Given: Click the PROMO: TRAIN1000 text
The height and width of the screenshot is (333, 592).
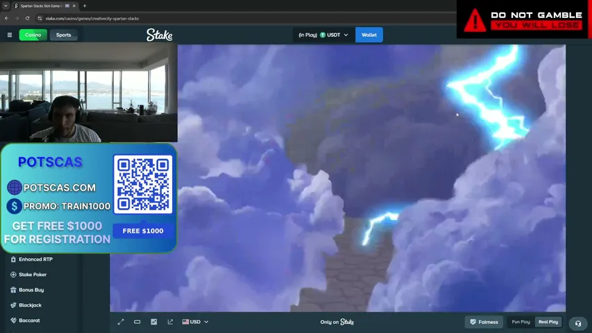Looking at the screenshot, I should coord(67,206).
